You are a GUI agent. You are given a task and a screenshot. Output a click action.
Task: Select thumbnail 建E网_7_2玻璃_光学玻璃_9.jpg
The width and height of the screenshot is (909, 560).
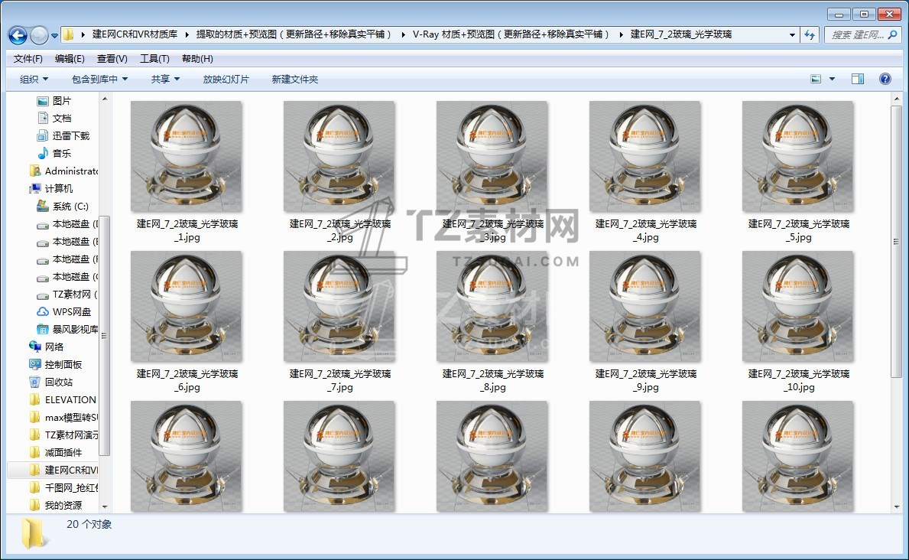[x=645, y=307]
